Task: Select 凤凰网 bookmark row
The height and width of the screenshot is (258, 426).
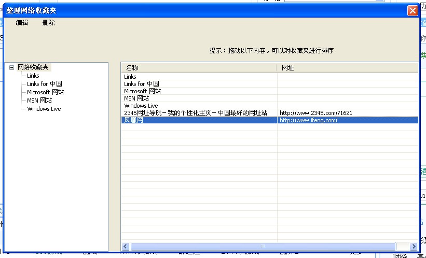Action: point(270,120)
